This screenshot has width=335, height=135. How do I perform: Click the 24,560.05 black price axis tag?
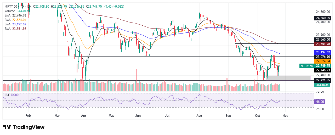click(323, 18)
